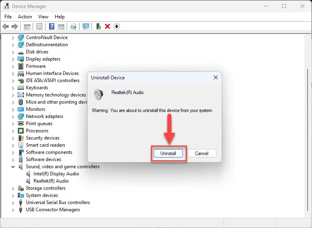Click the Disk drives category icon
The image size is (312, 228).
click(21, 52)
